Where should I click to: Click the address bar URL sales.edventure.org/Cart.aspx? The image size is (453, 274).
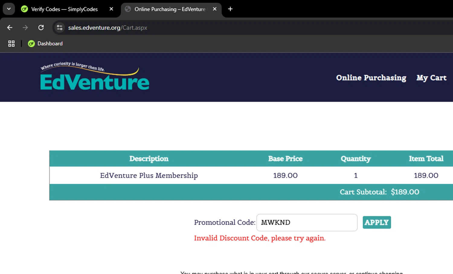tap(108, 27)
